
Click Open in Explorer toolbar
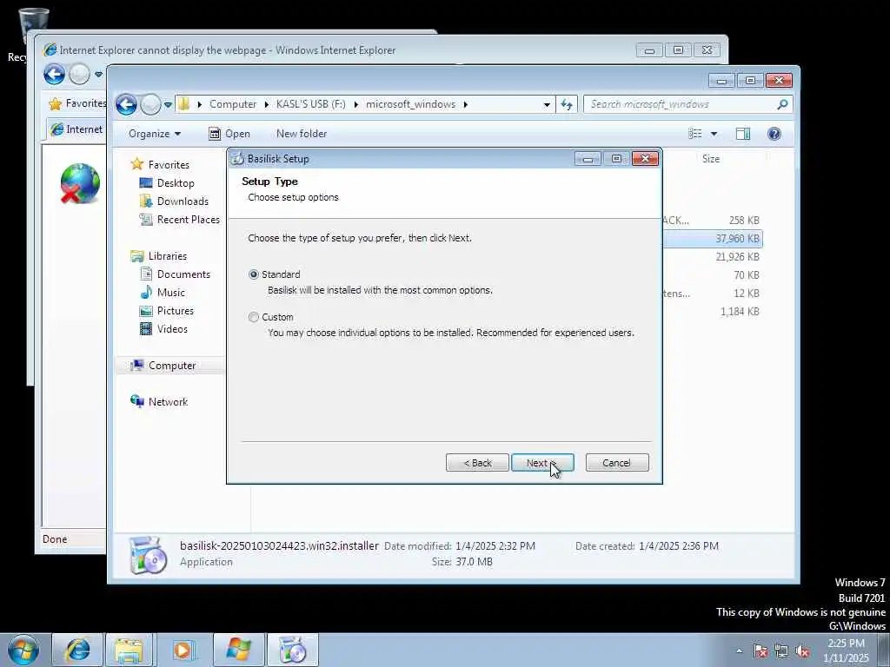[x=229, y=134]
